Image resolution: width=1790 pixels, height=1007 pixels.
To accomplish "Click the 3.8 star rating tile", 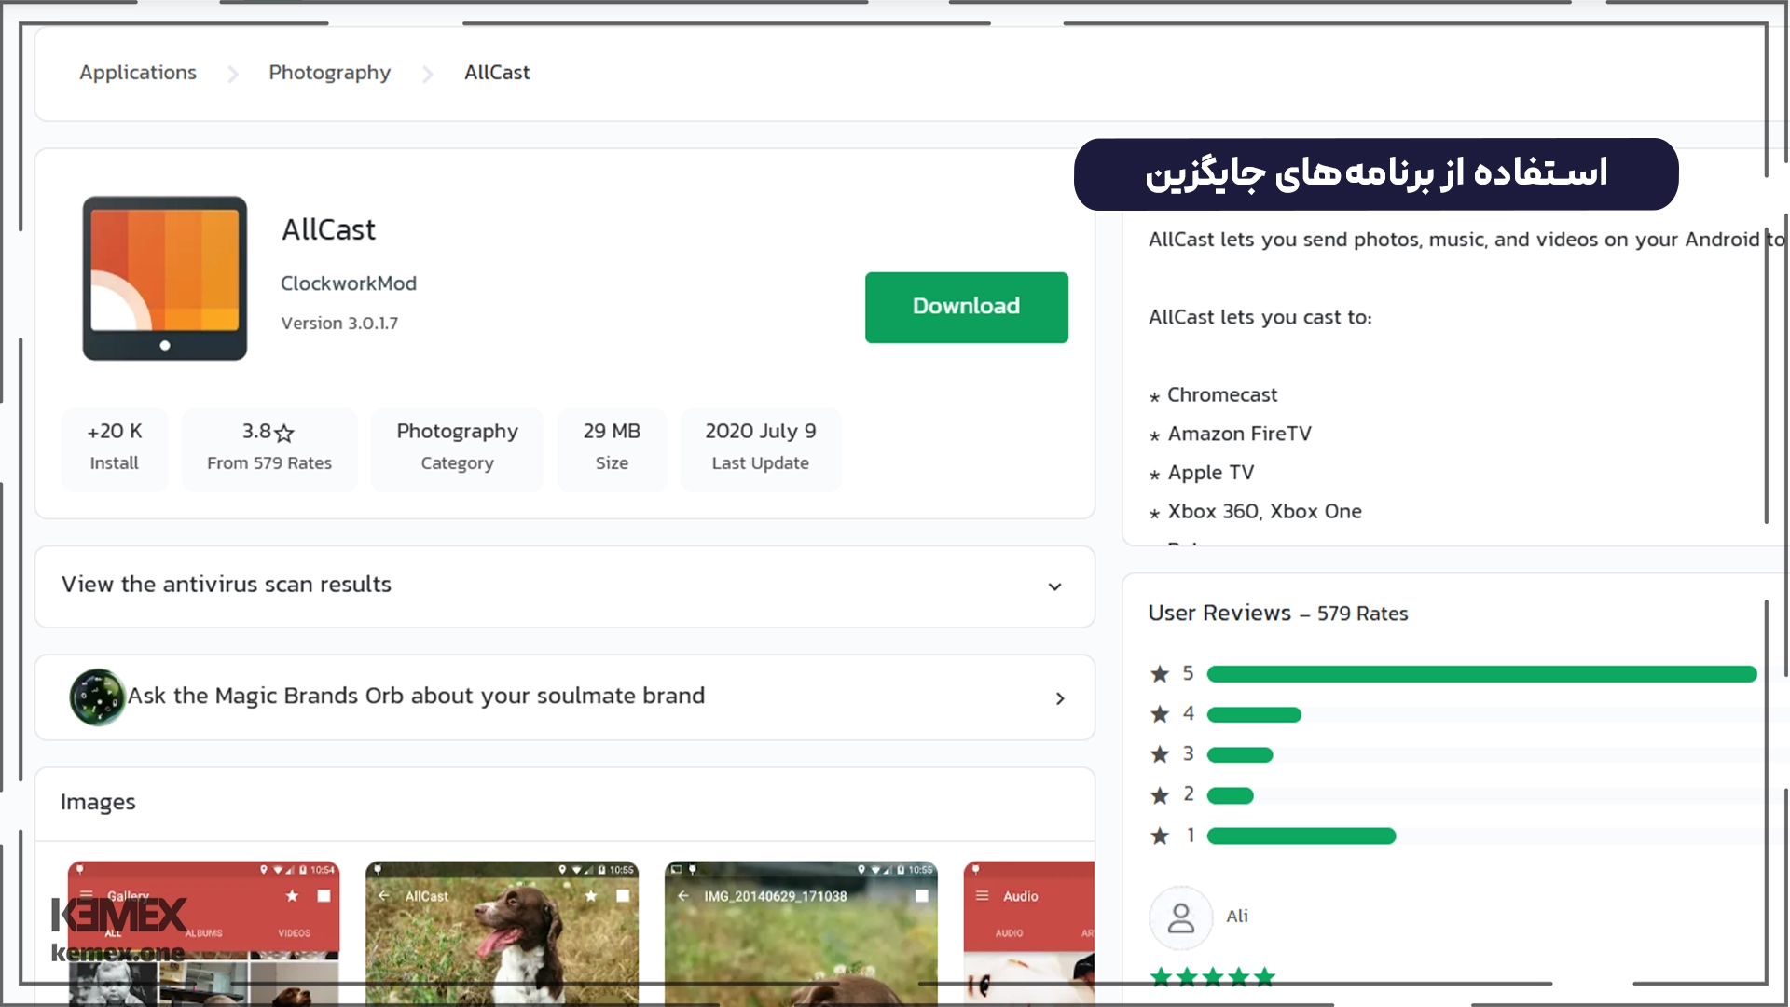I will [269, 448].
